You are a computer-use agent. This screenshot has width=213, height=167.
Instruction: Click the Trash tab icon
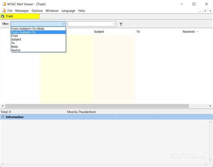[3, 16]
